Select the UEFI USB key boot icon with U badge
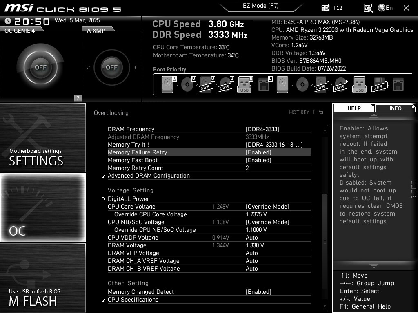 tap(245, 84)
